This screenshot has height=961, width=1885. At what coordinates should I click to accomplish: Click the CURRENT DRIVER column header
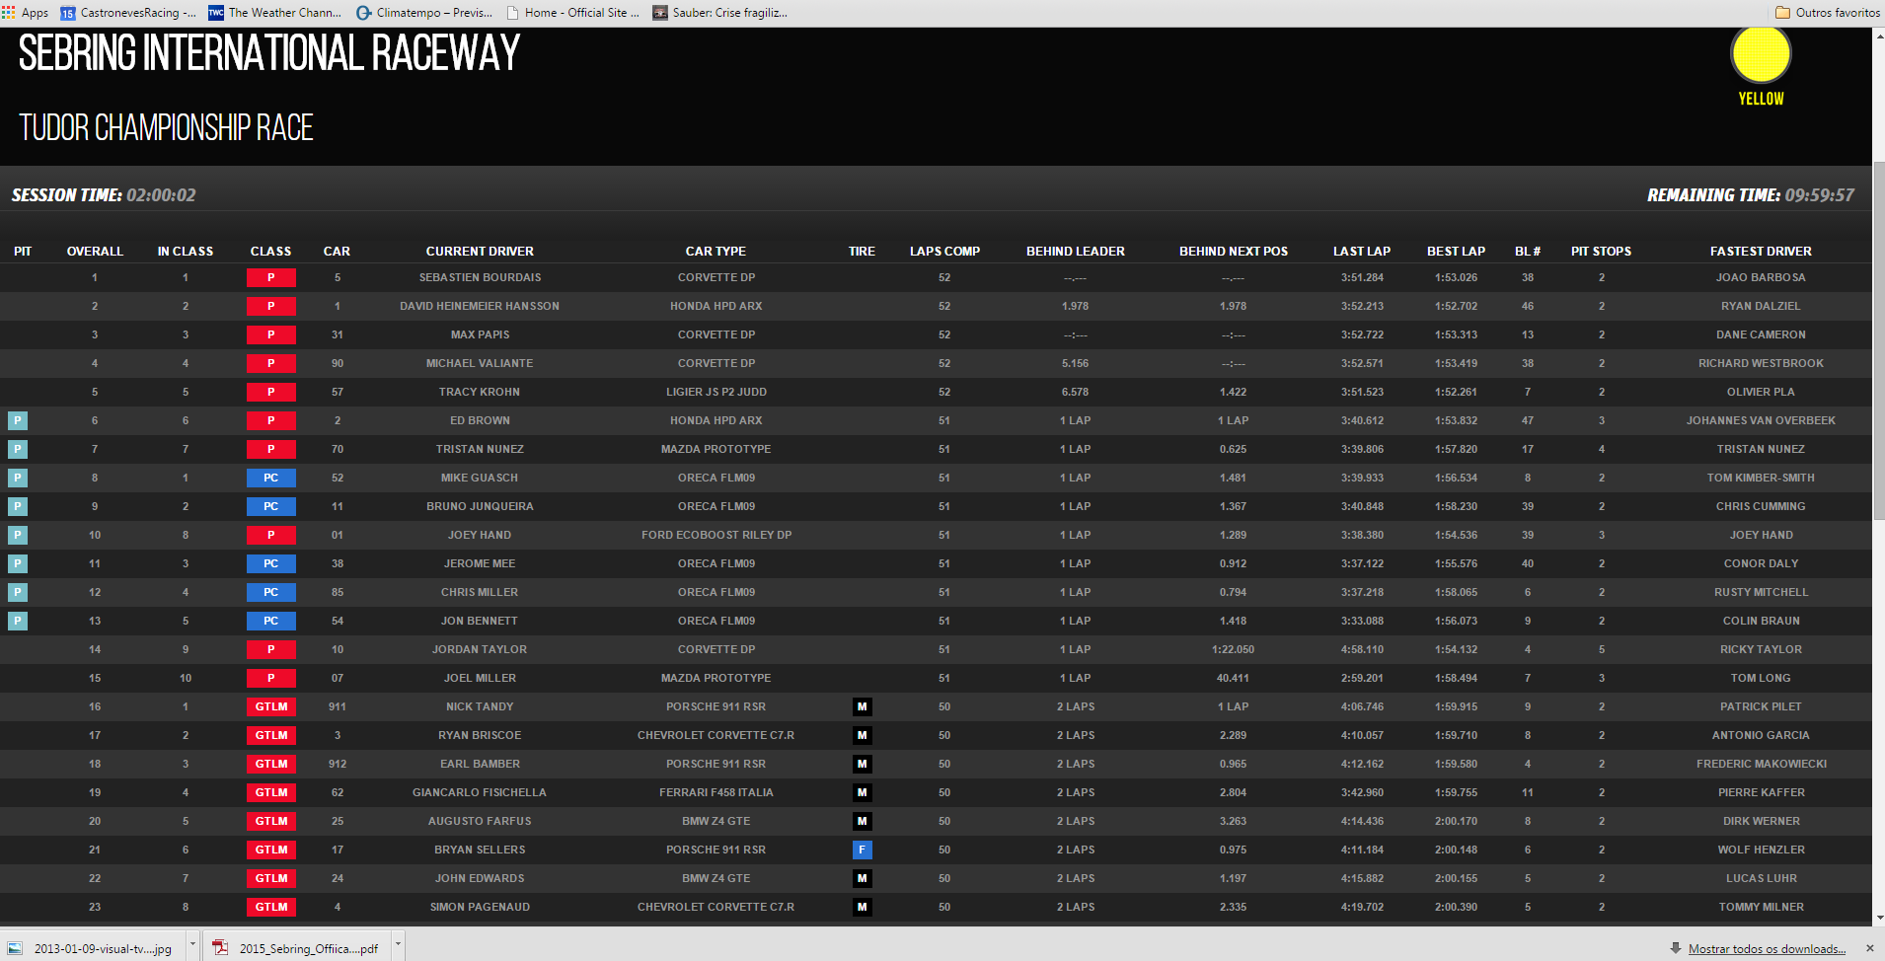pos(480,252)
